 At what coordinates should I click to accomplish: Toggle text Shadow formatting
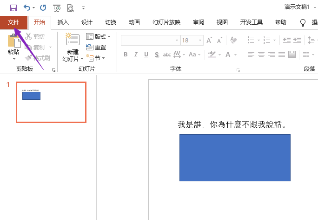coord(157,55)
